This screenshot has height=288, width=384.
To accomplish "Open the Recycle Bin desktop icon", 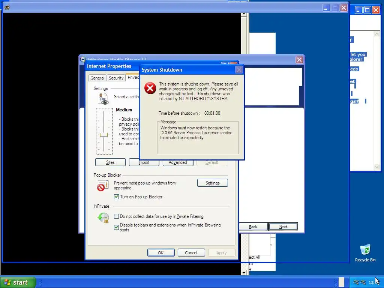I will coord(365,253).
